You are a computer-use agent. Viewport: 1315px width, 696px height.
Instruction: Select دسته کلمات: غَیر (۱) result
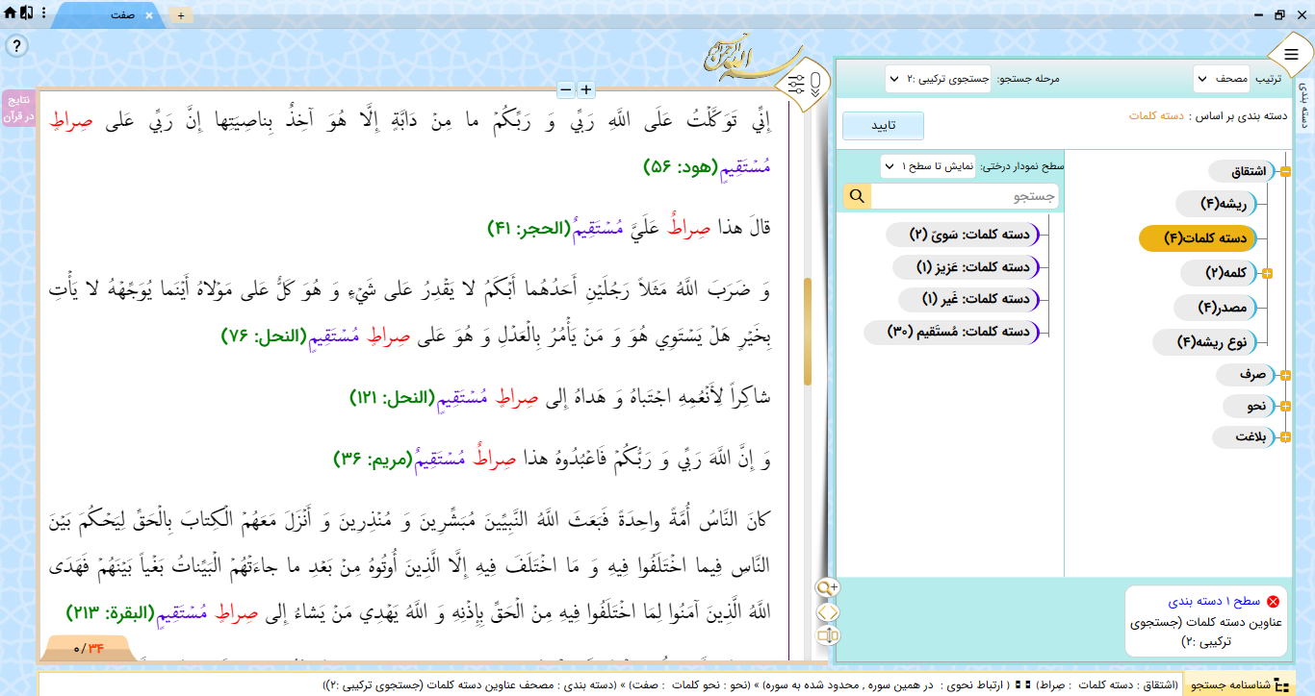tap(968, 299)
